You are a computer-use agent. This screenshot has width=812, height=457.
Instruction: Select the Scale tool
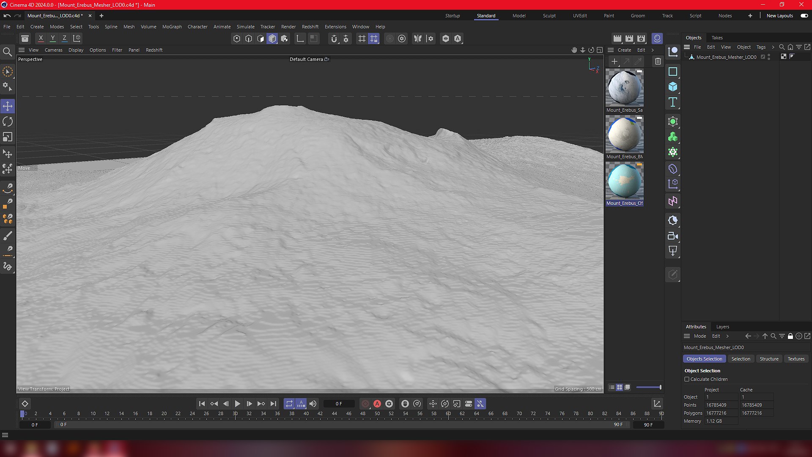(8, 137)
